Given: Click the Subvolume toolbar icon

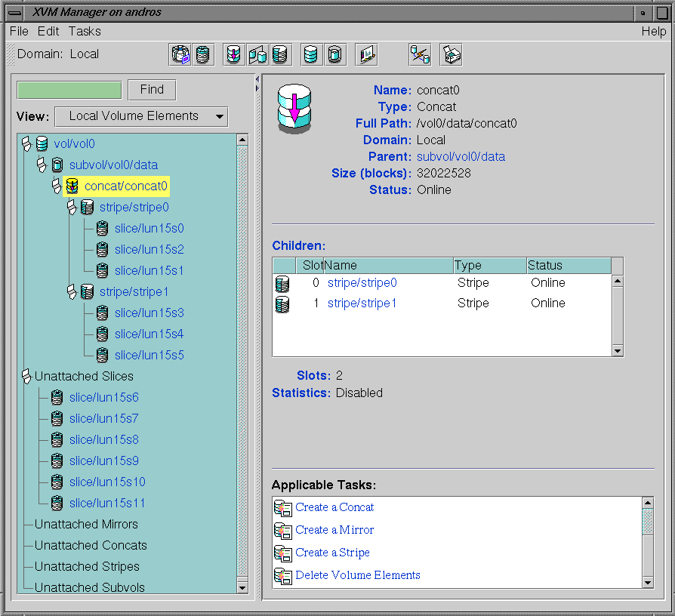Looking at the screenshot, I should tap(334, 54).
